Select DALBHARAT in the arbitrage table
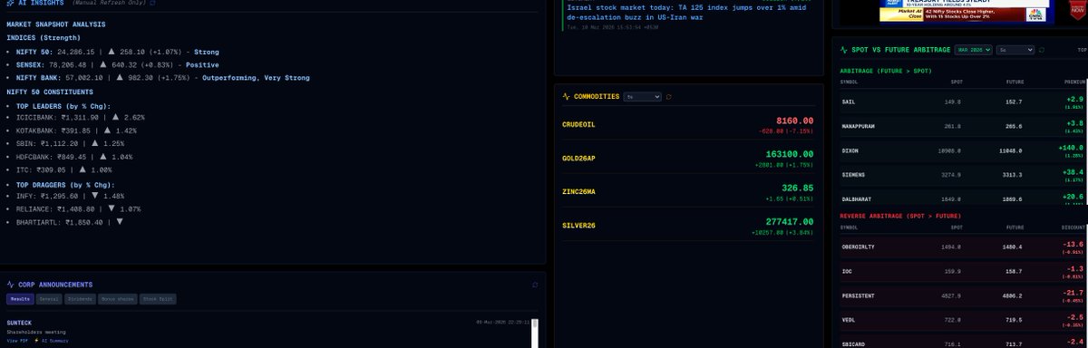Image resolution: width=1088 pixels, height=348 pixels. 963,198
